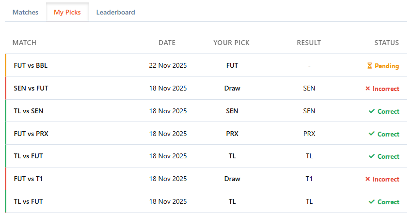Click the 22 Nov 2025 date cell
This screenshot has height=213, width=413.
[168, 65]
